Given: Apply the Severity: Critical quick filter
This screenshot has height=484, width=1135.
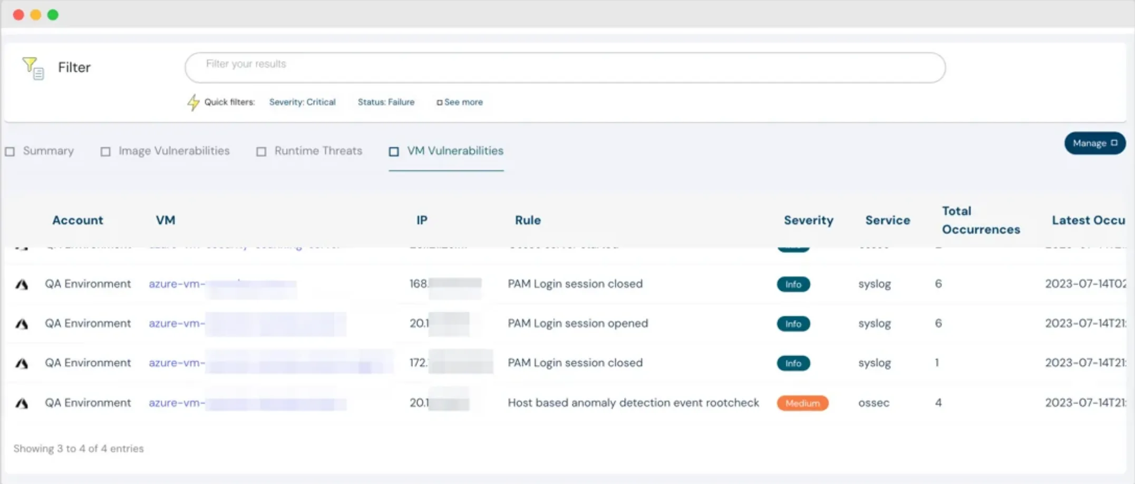Looking at the screenshot, I should pyautogui.click(x=302, y=102).
